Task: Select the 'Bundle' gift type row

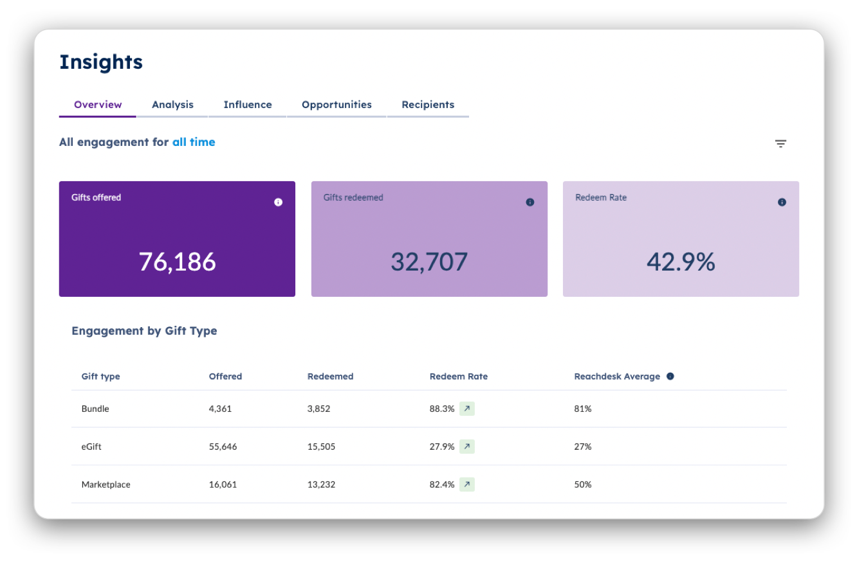Action: pos(429,409)
